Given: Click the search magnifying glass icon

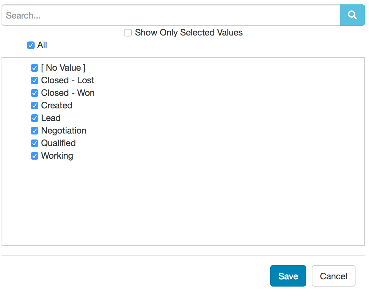Looking at the screenshot, I should coord(352,15).
